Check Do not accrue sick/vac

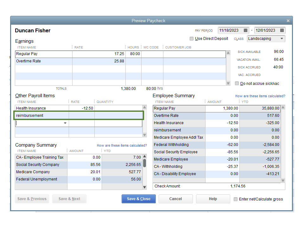tap(237, 84)
